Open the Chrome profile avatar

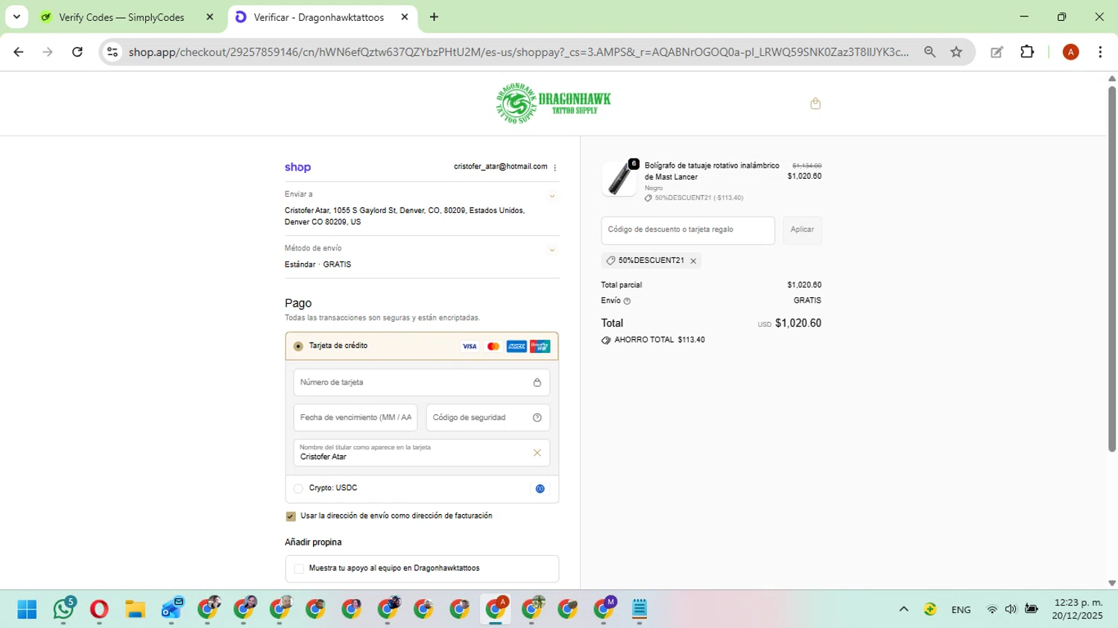tap(1071, 52)
